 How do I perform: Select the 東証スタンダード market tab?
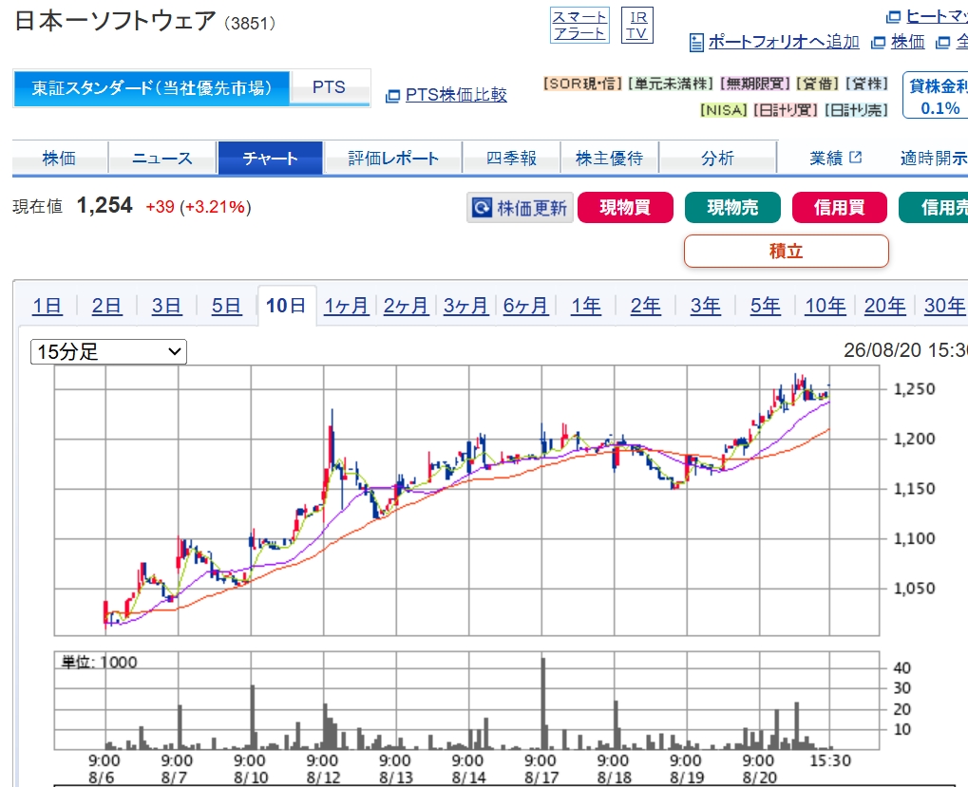[151, 88]
